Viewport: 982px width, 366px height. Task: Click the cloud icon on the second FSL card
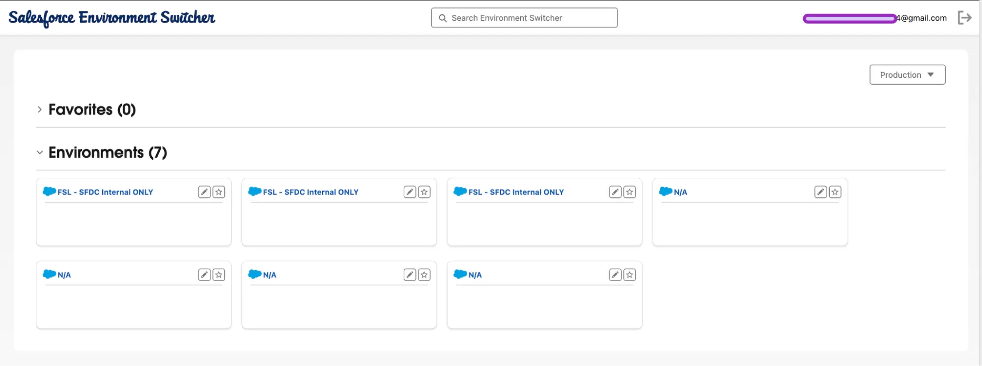pyautogui.click(x=255, y=192)
